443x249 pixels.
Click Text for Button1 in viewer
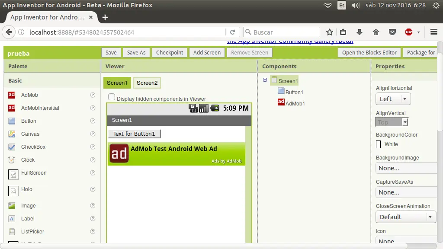coord(134,134)
